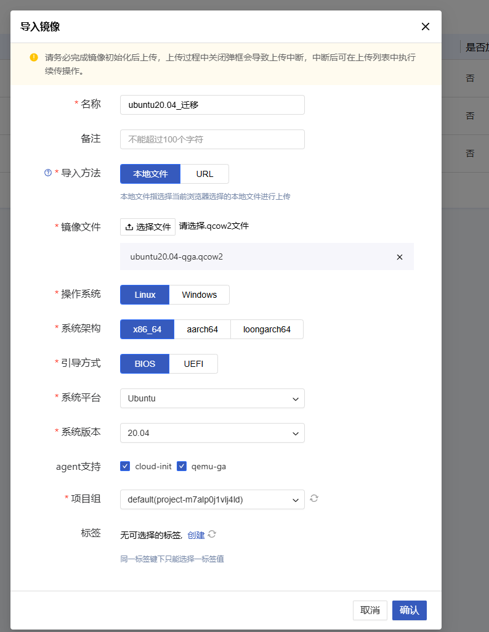Refresh the 项目组 project list

[x=314, y=498]
